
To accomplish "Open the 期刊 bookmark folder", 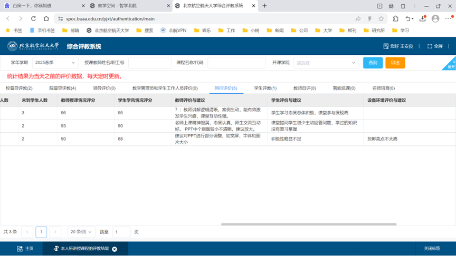I will pos(348,30).
